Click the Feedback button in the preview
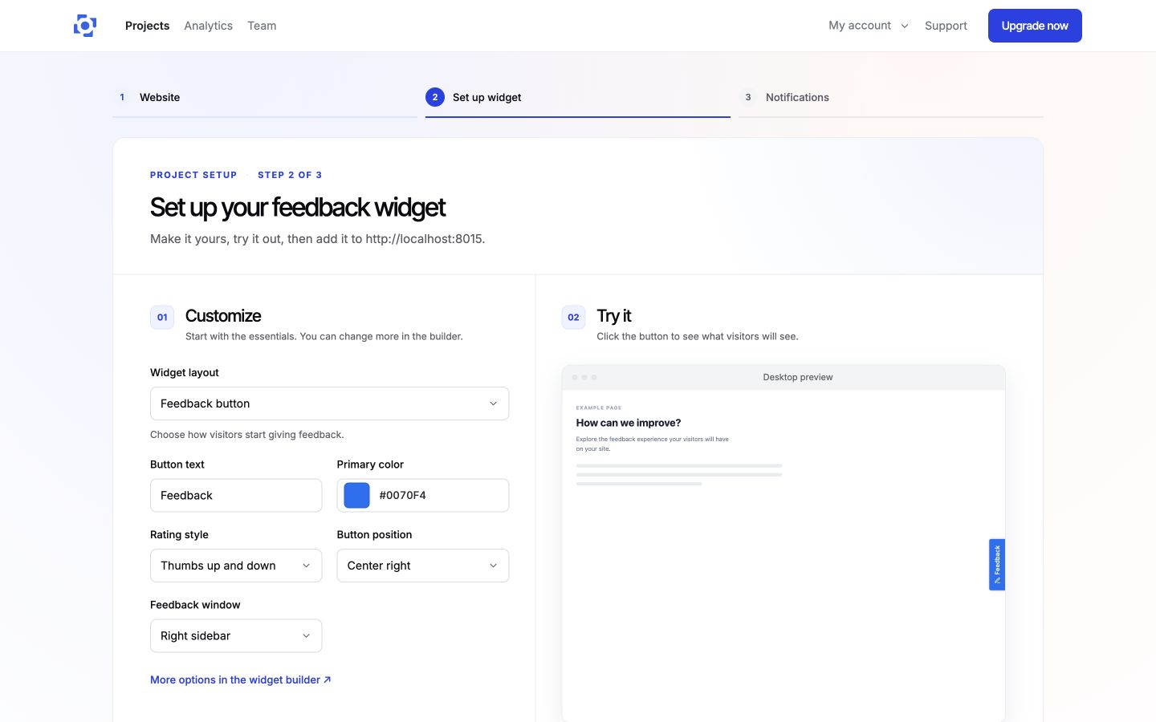Viewport: 1156px width, 722px height. [997, 565]
